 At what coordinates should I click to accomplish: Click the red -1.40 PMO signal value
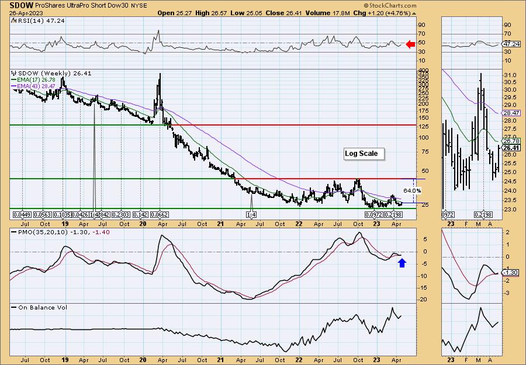(x=102, y=232)
